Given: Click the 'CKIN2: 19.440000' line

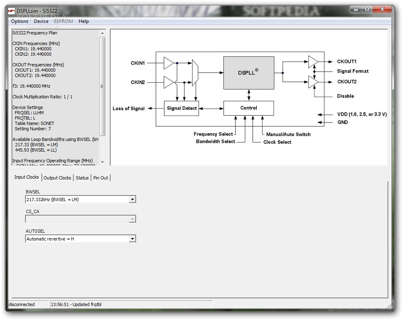Looking at the screenshot, I should tap(33, 54).
